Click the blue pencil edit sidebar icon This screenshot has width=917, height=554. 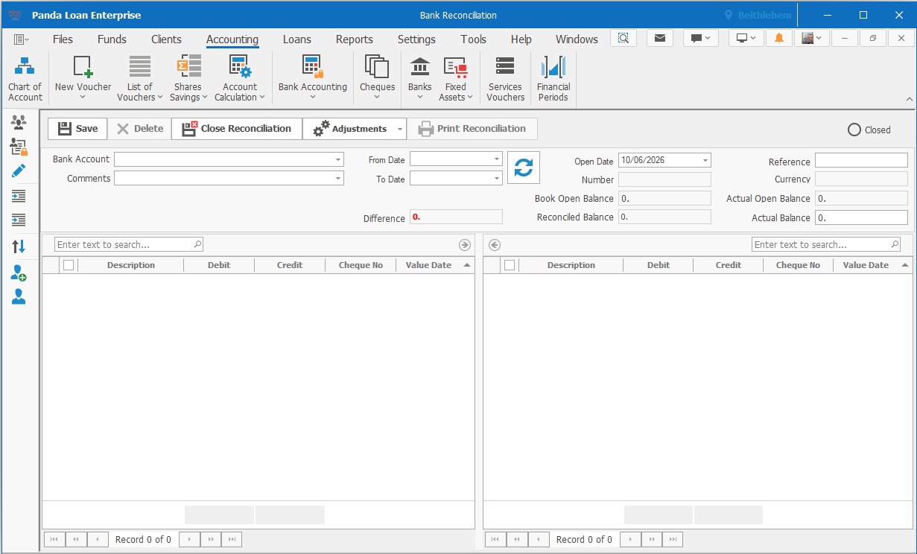(x=19, y=171)
